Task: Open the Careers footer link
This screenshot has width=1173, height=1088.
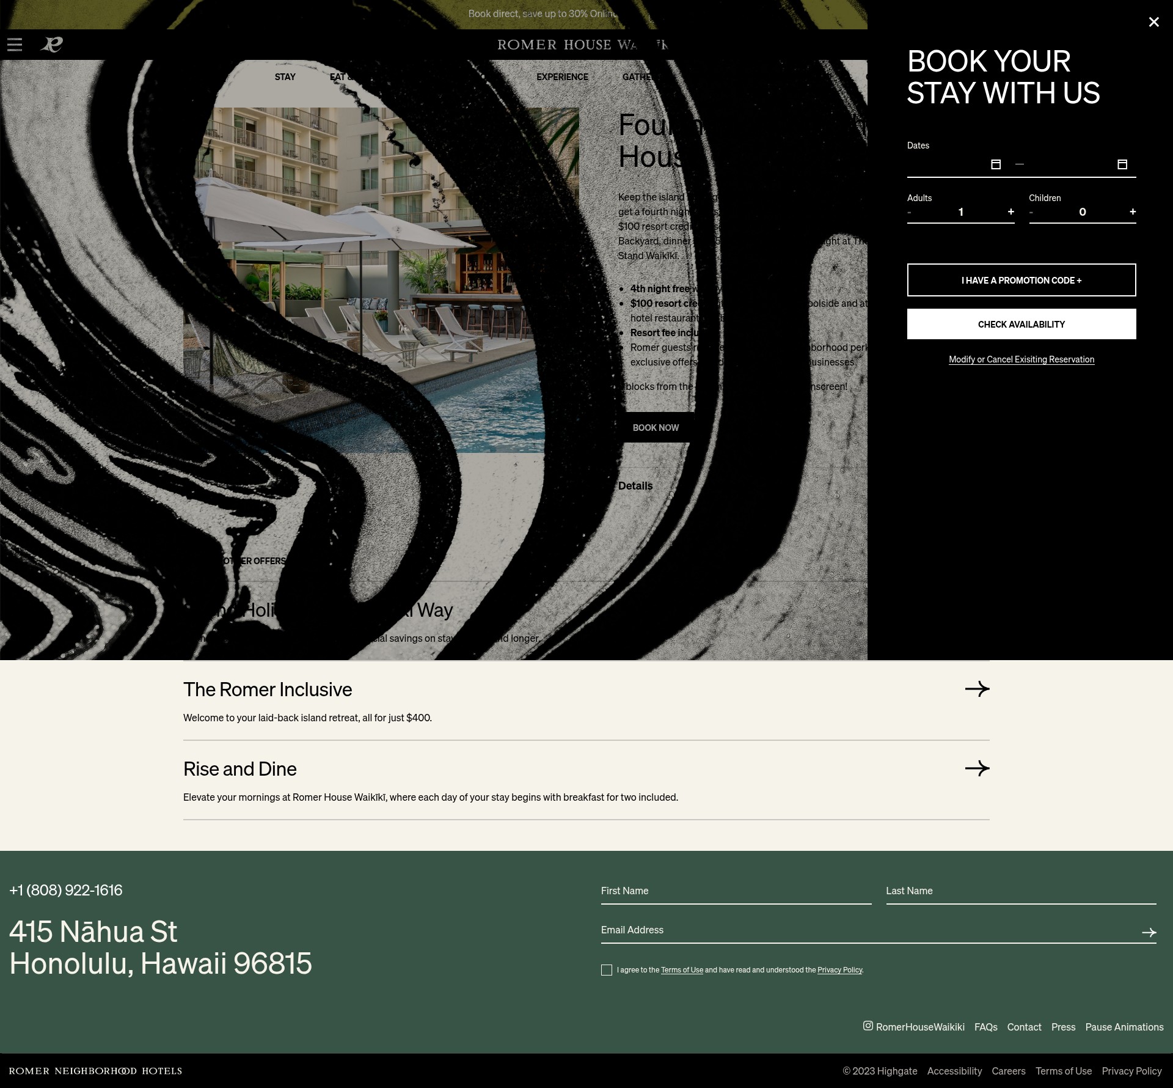Action: tap(1009, 1071)
